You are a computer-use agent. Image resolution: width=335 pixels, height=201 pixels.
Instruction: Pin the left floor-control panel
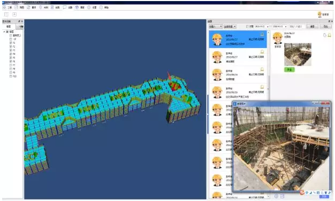(x=19, y=21)
